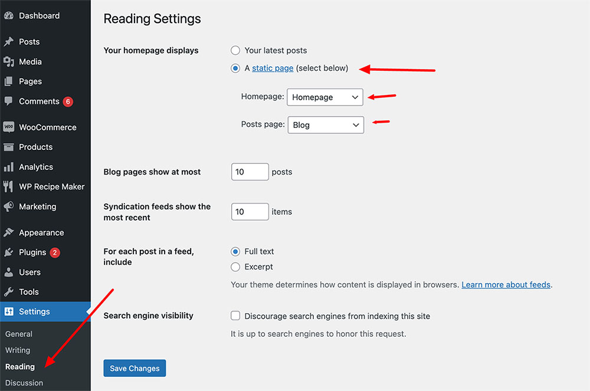
Task: Click the Marketing megaphone icon
Action: click(9, 206)
